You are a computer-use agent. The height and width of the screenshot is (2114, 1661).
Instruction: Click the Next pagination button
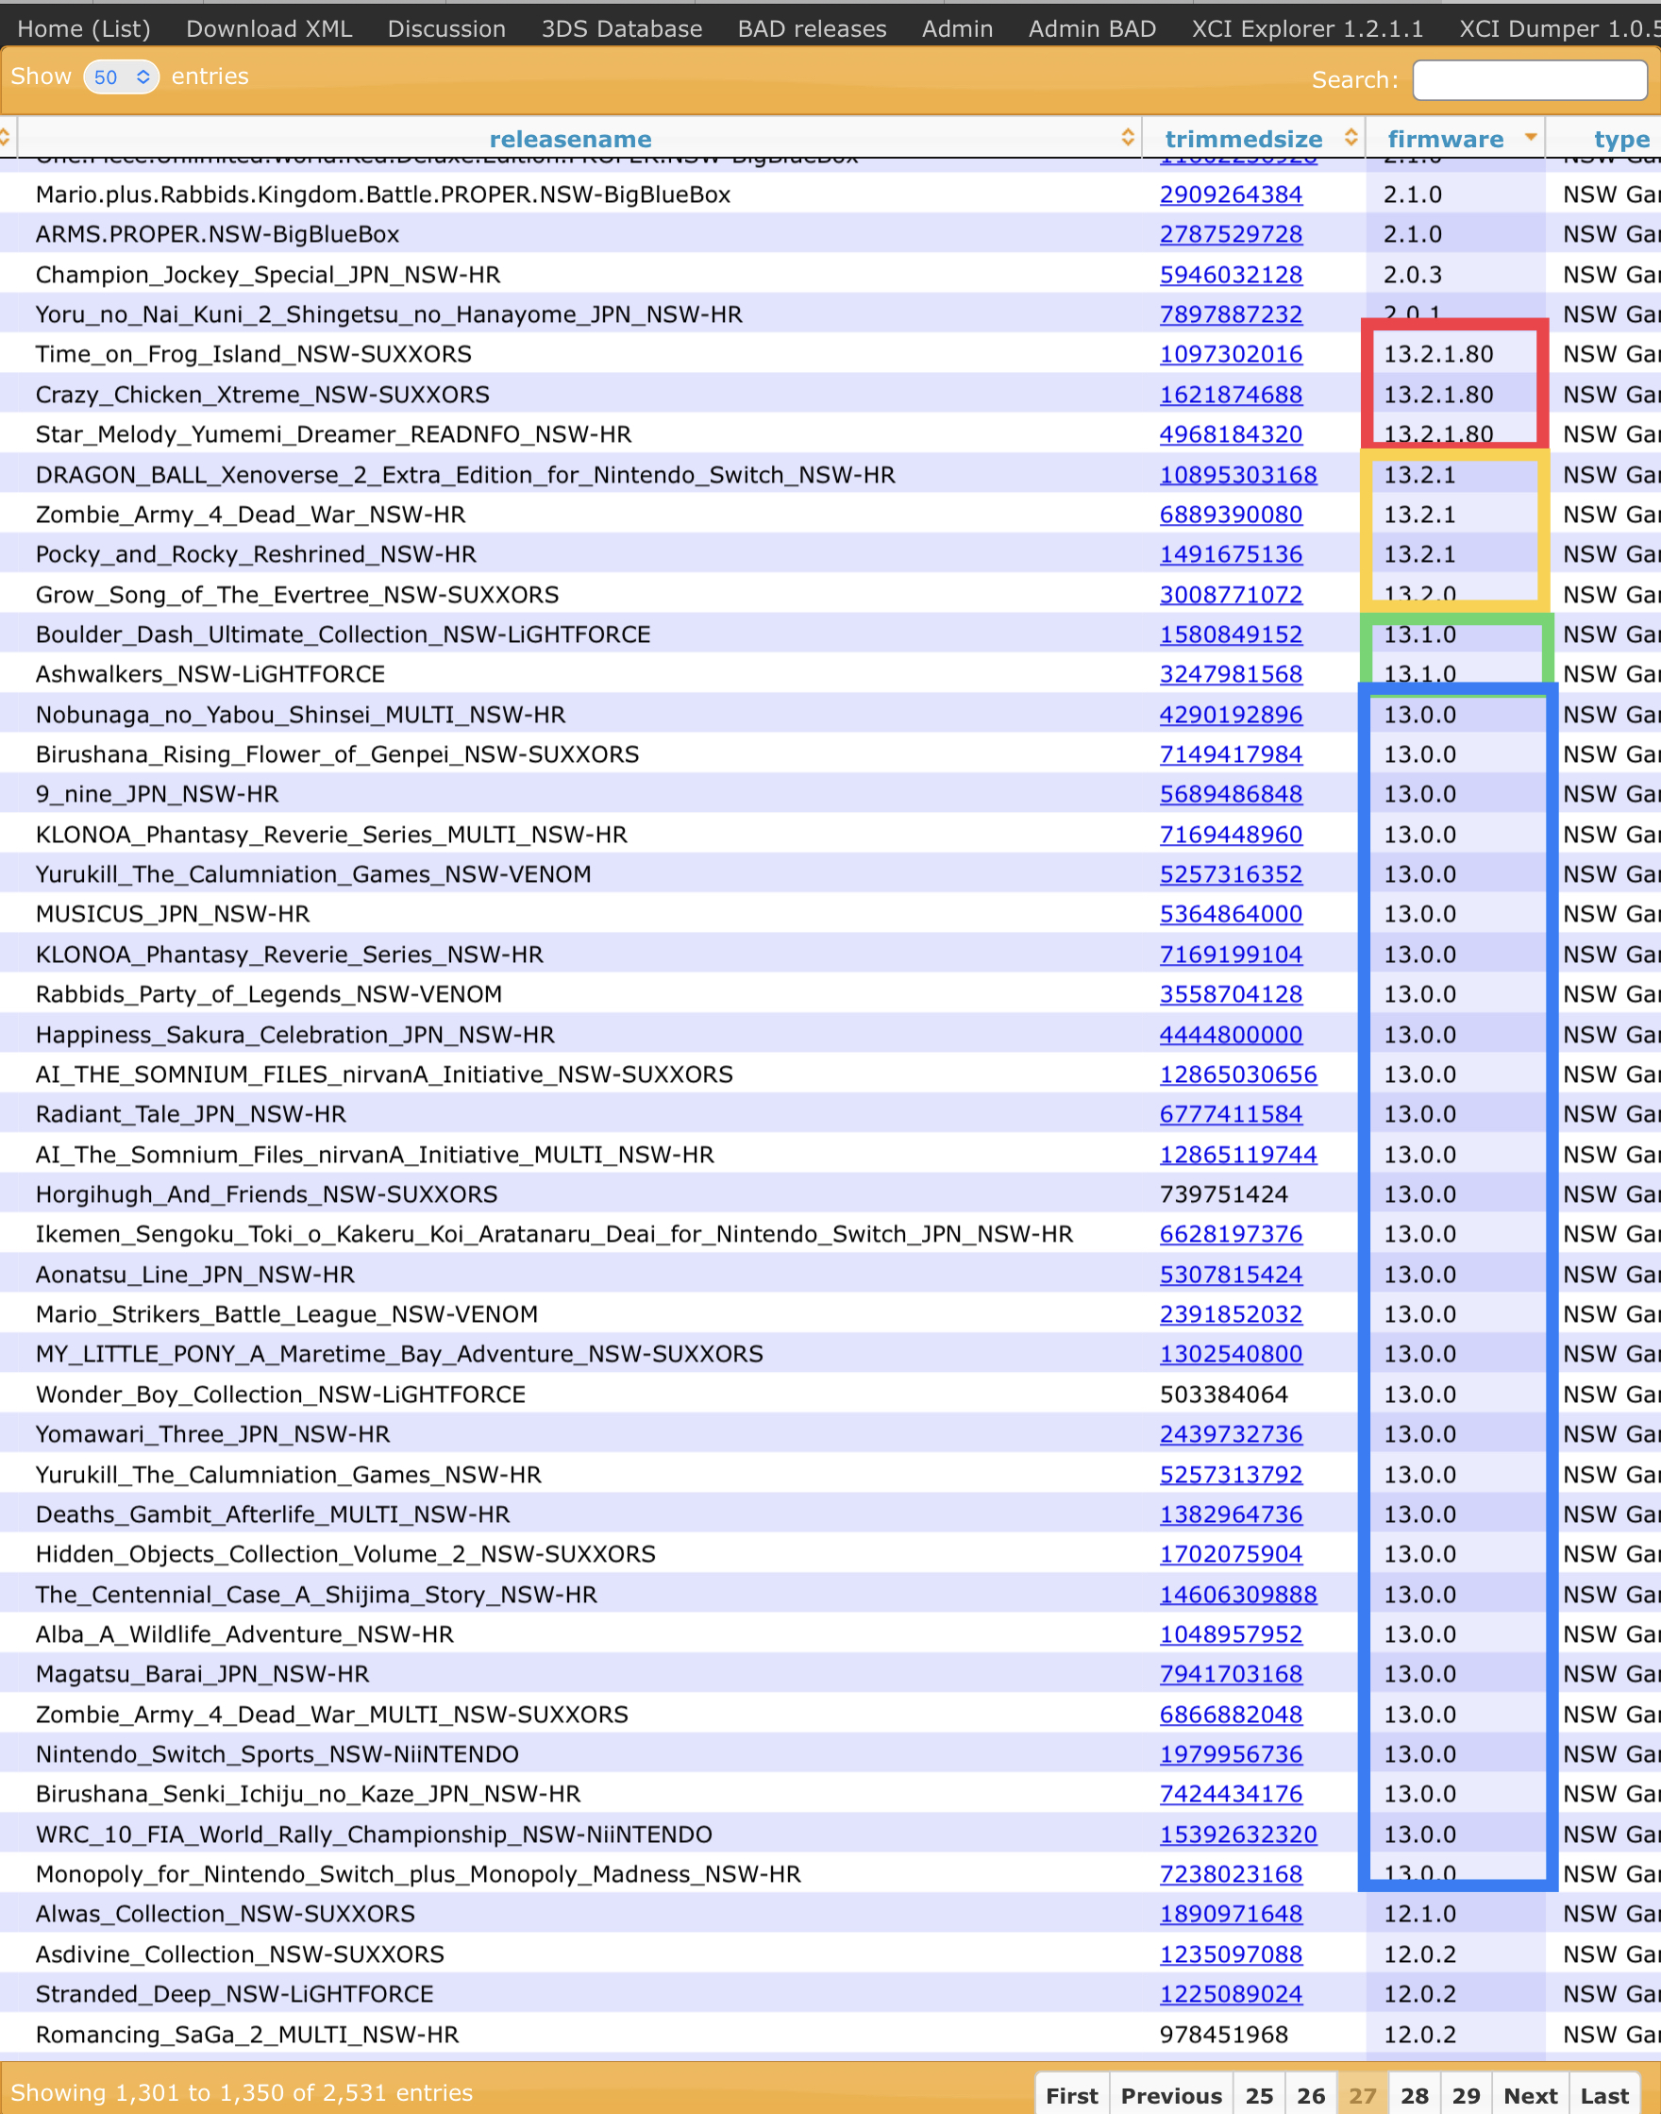tap(1530, 2095)
